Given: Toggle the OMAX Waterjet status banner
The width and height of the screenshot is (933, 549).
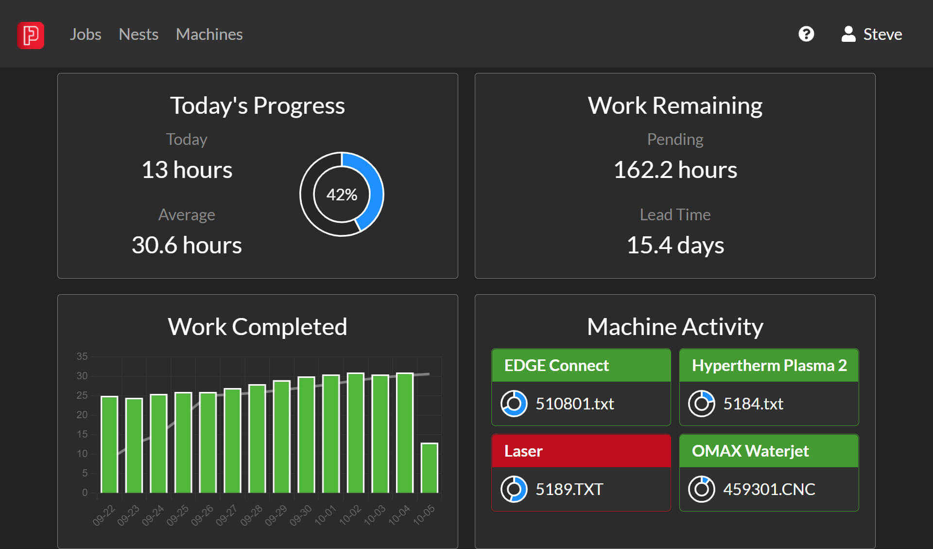Looking at the screenshot, I should tap(769, 451).
